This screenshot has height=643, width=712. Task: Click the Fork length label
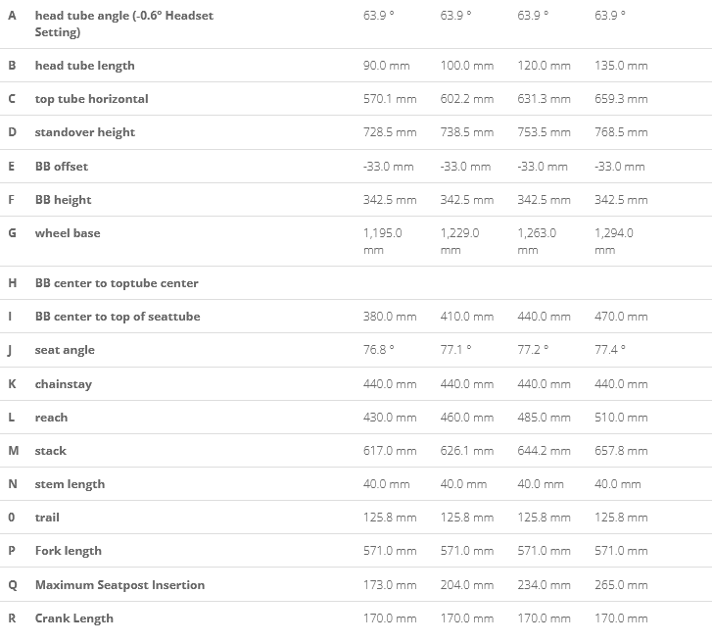69,551
